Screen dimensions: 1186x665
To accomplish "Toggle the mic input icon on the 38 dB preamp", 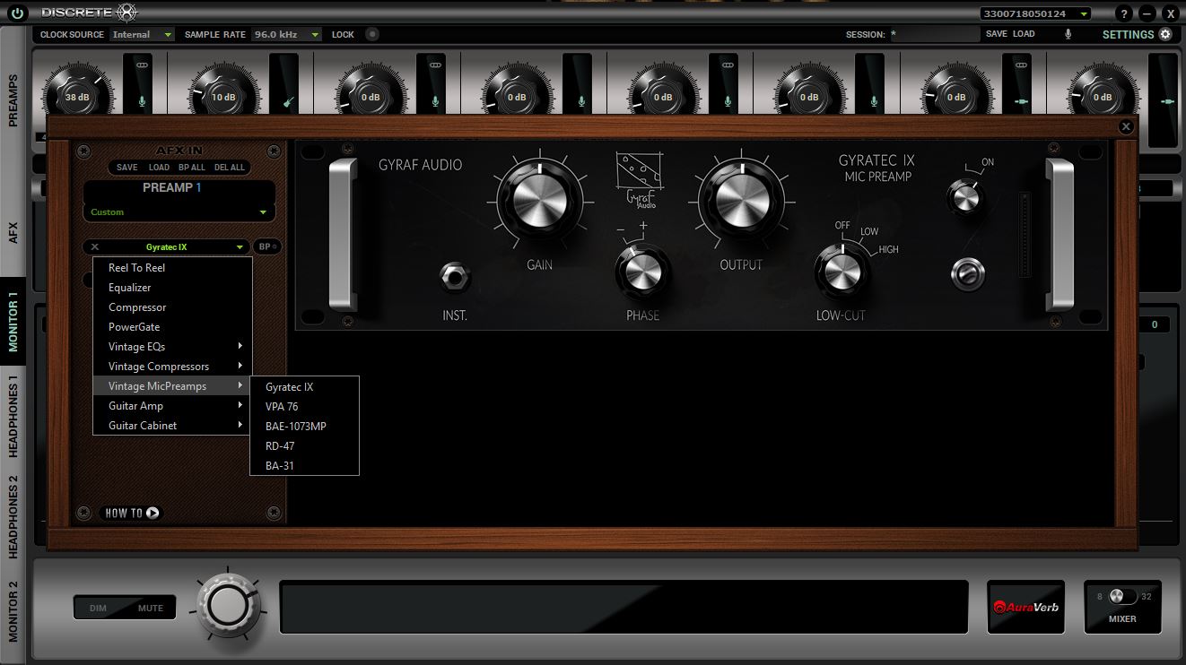I will click(142, 101).
